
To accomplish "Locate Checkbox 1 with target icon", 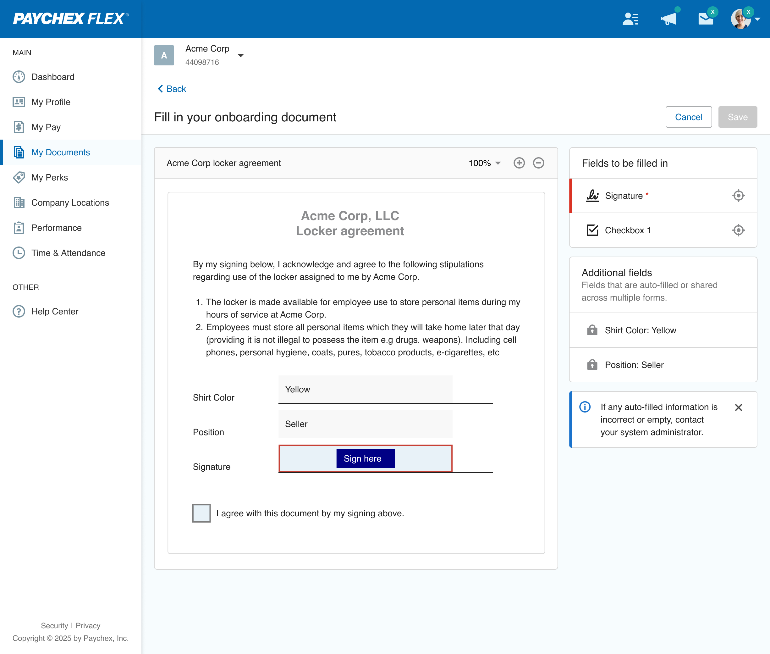I will (x=739, y=230).
